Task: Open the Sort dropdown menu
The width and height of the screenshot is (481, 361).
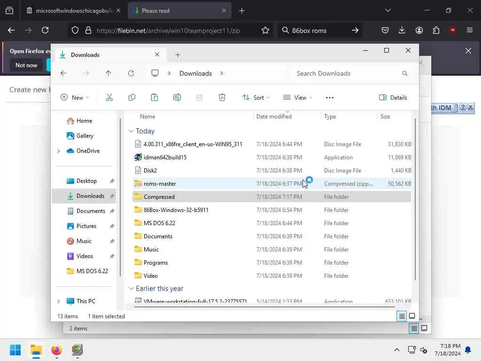Action: [256, 98]
